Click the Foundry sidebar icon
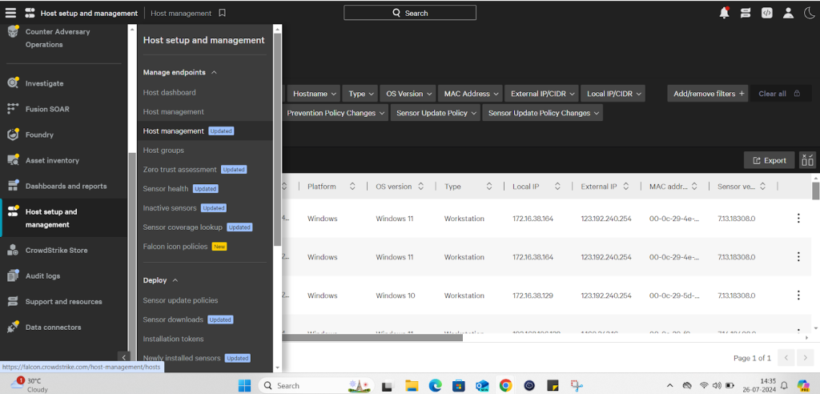820x394 pixels. tap(13, 135)
